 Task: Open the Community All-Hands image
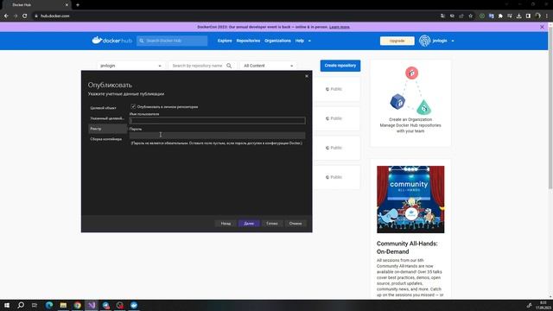tap(410, 200)
